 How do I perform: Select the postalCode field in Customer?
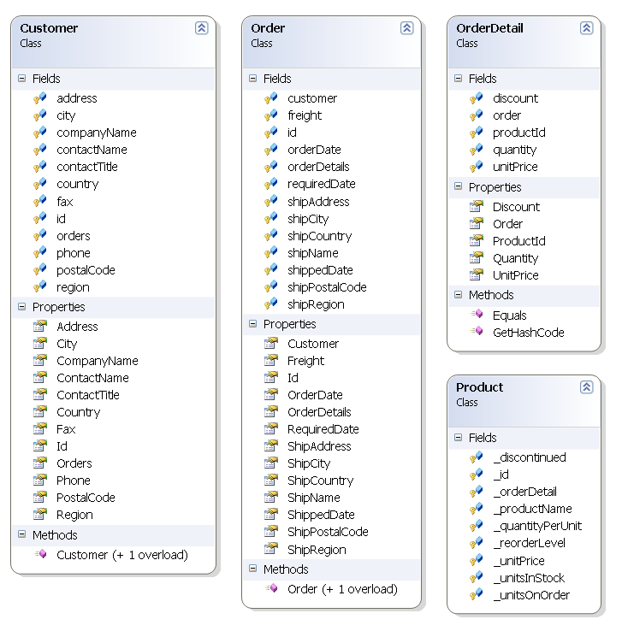point(86,270)
